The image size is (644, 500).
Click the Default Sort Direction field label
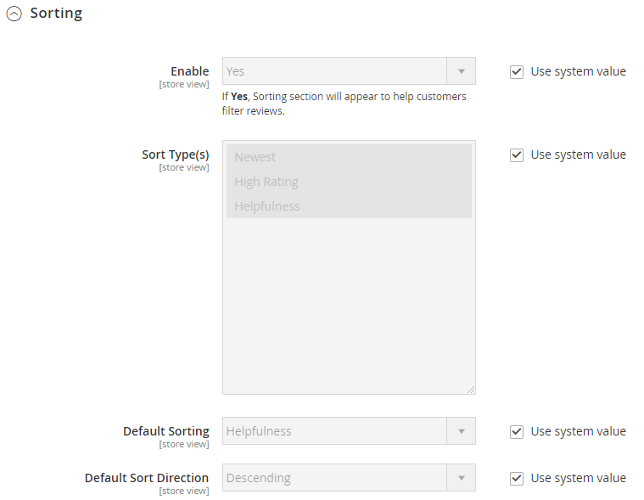pos(147,478)
